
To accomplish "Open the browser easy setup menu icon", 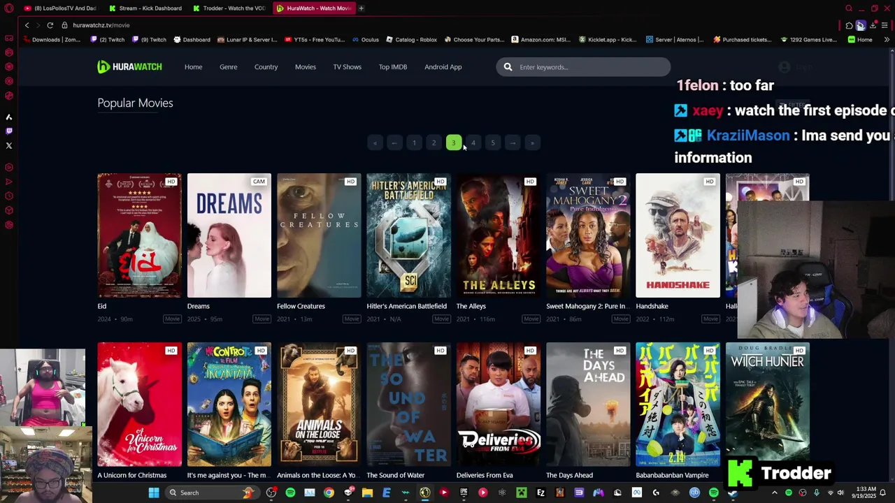I will click(885, 25).
